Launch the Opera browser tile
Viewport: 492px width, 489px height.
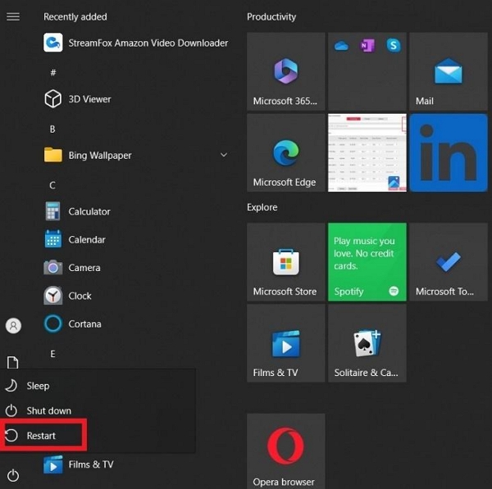(286, 451)
